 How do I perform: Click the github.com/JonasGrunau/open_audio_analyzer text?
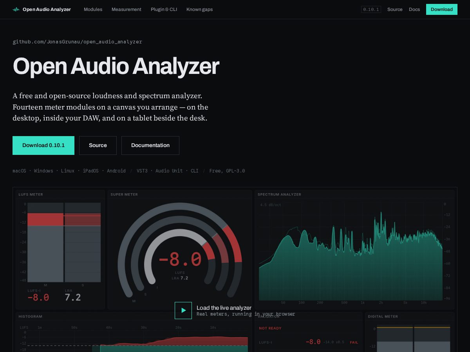point(77,42)
